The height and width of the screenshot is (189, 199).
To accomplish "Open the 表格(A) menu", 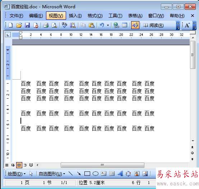I will pyautogui.click(x=135, y=16).
